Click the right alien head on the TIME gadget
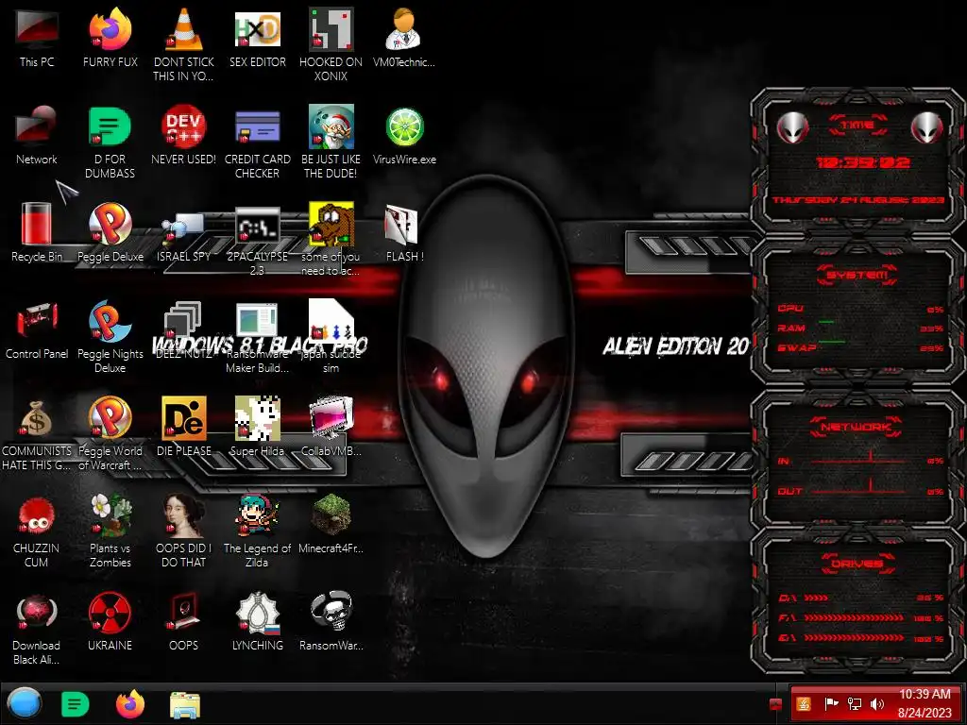The height and width of the screenshot is (725, 967). click(x=927, y=127)
